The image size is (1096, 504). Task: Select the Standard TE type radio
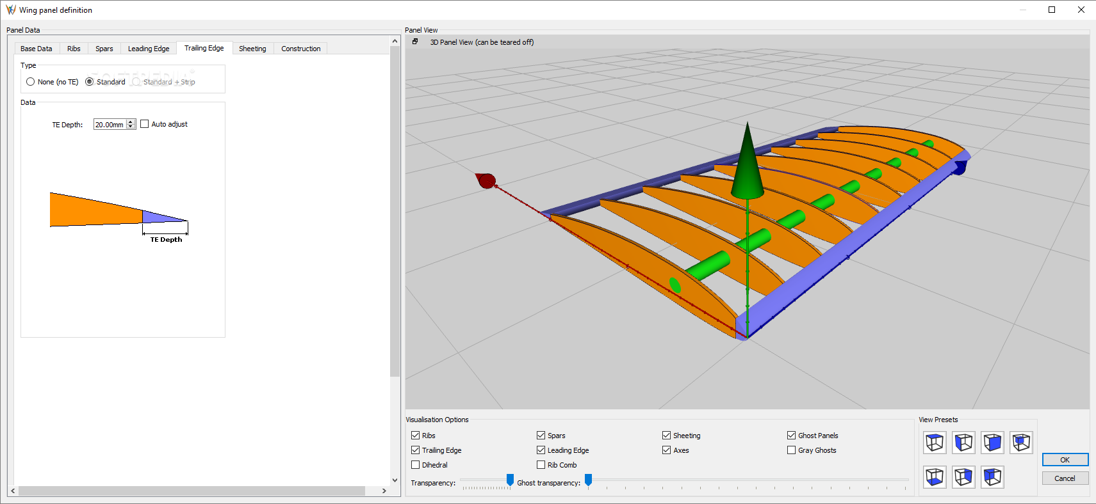[x=89, y=82]
